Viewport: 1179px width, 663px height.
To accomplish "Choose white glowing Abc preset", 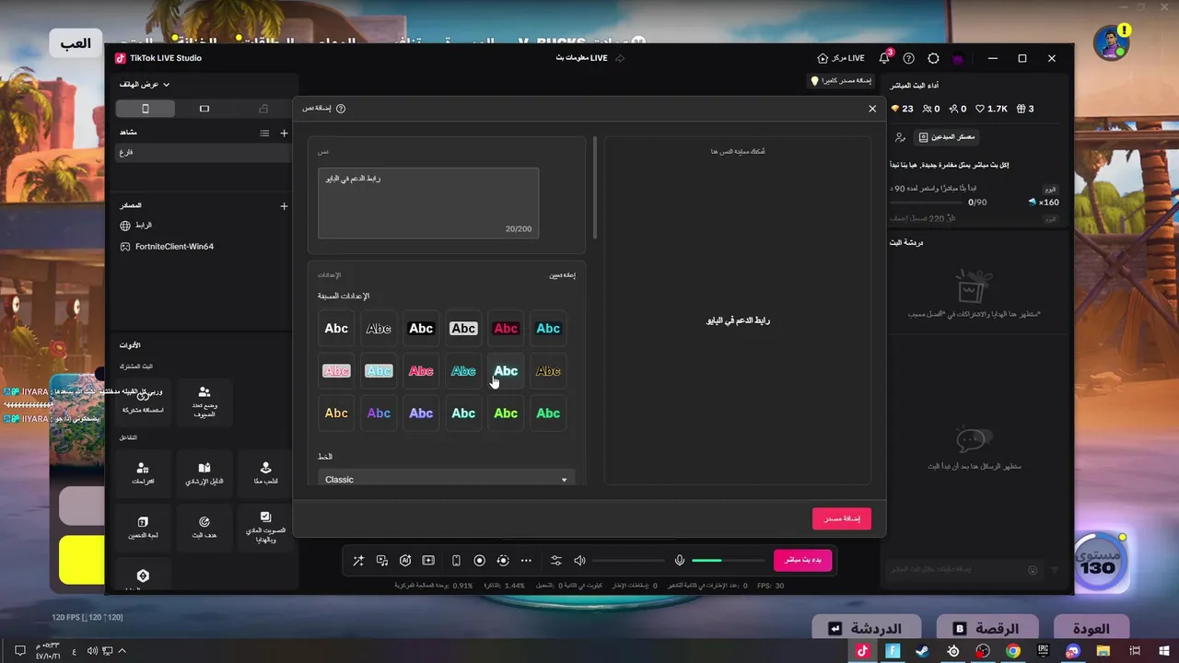I will coord(506,371).
